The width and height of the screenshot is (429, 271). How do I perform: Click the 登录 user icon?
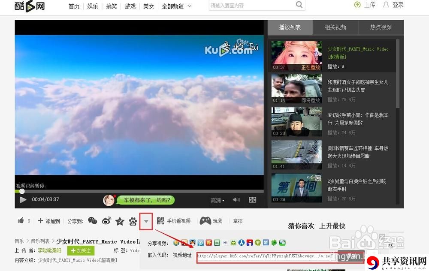(x=386, y=5)
